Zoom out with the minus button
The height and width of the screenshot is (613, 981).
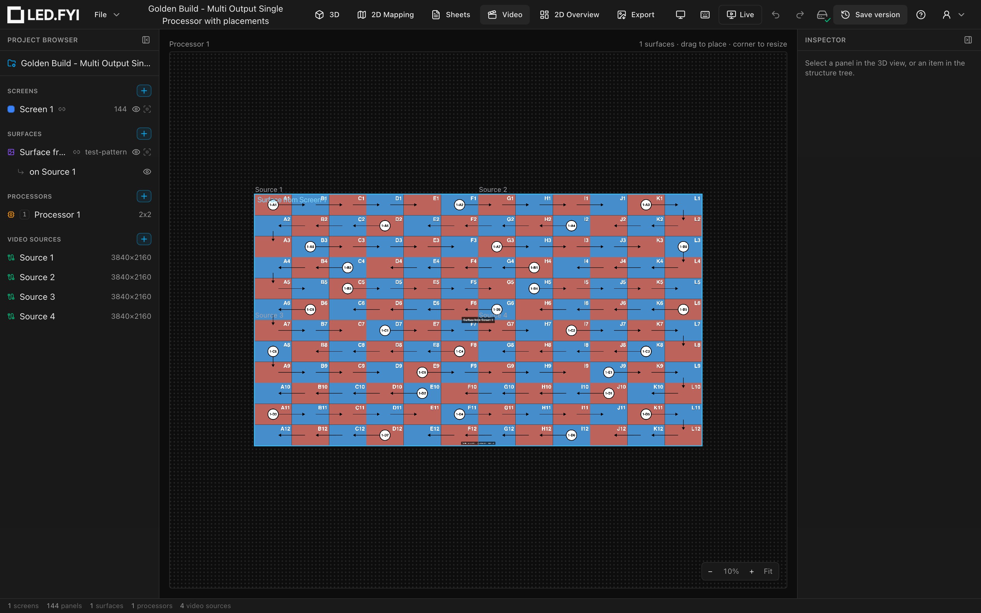[x=710, y=571]
